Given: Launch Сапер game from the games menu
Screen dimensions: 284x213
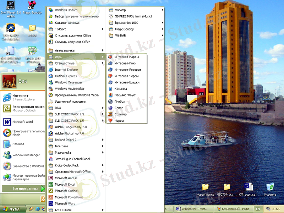Looking at the screenshot, I should click(119, 108).
